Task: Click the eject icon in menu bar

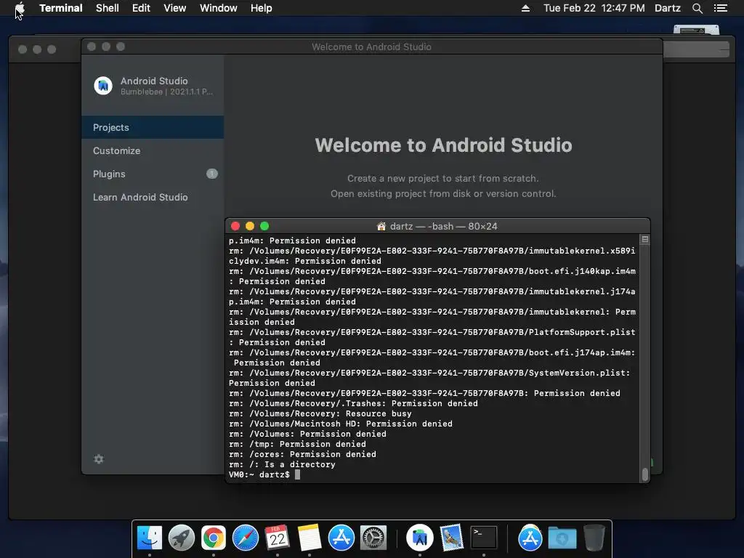Action: tap(525, 8)
